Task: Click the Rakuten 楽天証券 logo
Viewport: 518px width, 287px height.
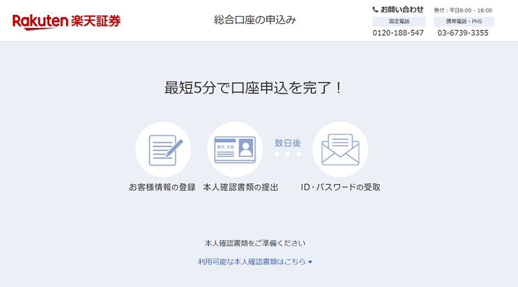Action: pyautogui.click(x=67, y=22)
